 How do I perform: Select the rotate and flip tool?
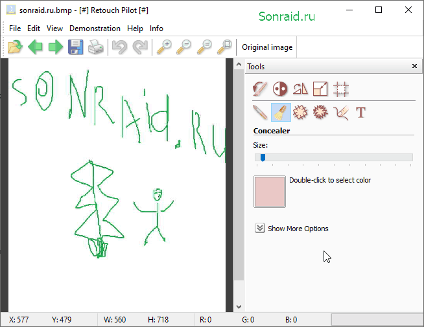[x=300, y=89]
